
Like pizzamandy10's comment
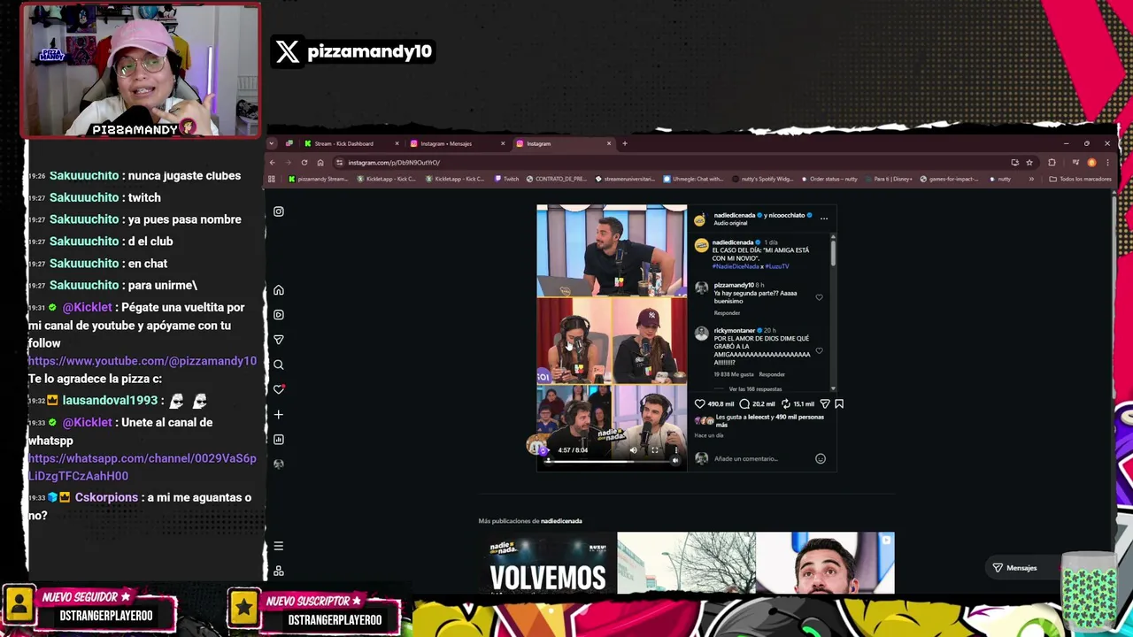(819, 297)
